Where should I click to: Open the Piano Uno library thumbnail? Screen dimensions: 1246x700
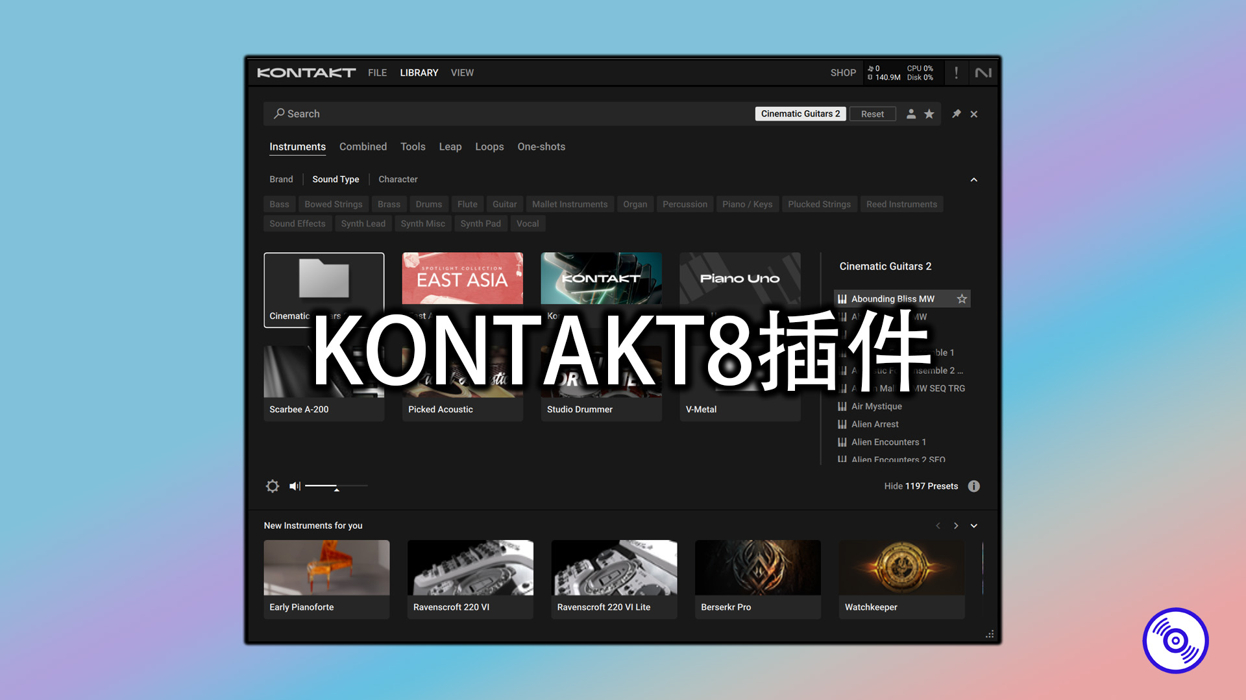[x=740, y=279]
